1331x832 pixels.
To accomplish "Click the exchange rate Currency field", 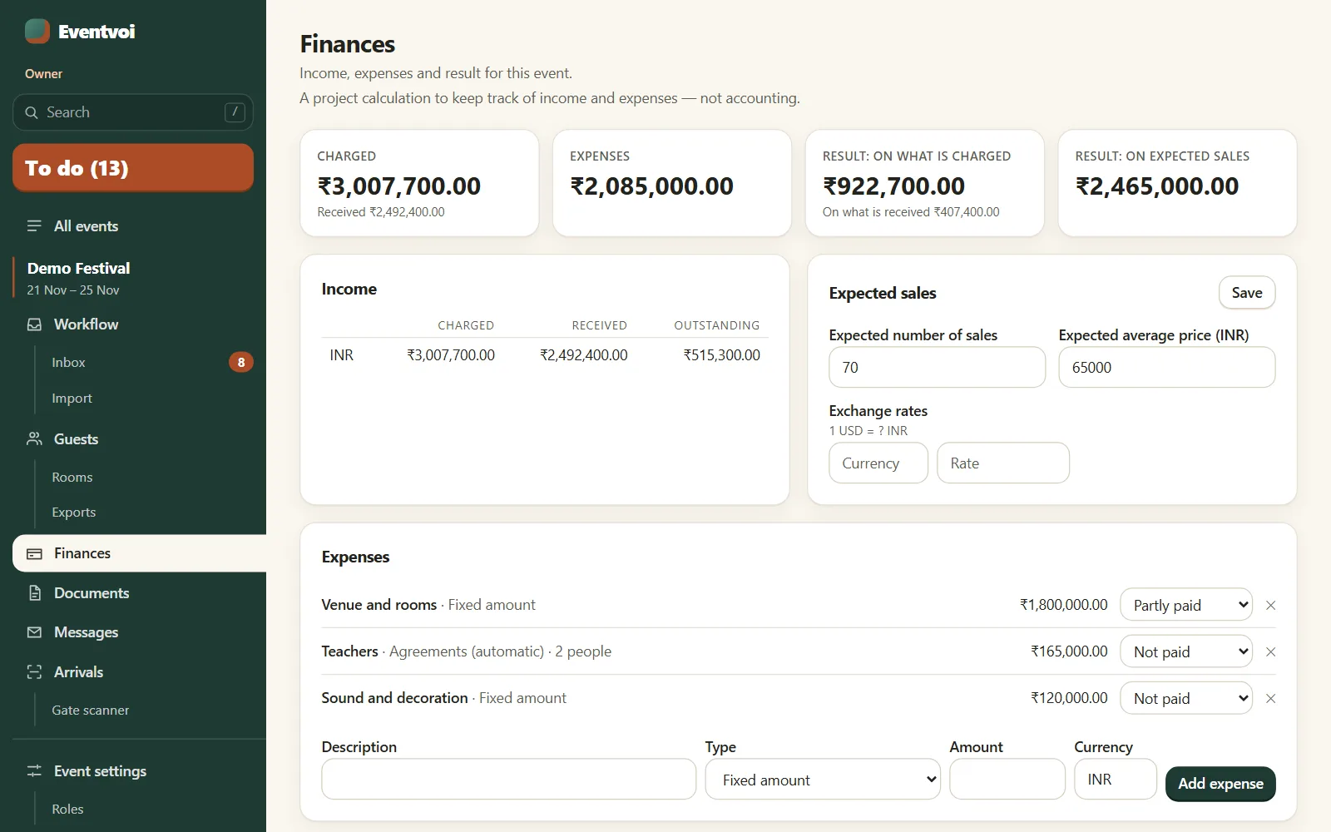I will [878, 463].
